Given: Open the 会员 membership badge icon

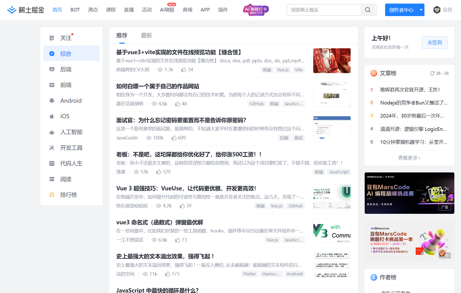Looking at the screenshot, I should (437, 10).
